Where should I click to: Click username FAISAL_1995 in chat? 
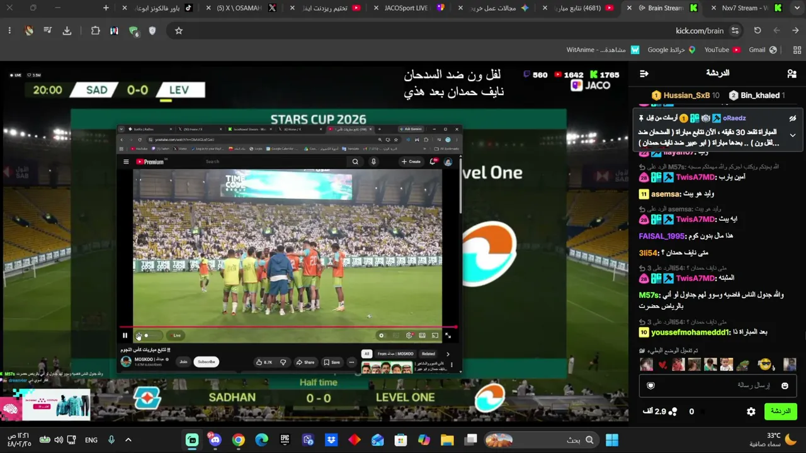(x=662, y=236)
